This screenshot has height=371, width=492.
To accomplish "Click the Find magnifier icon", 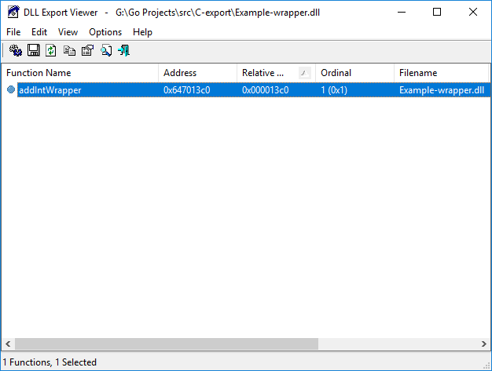I will coord(105,51).
